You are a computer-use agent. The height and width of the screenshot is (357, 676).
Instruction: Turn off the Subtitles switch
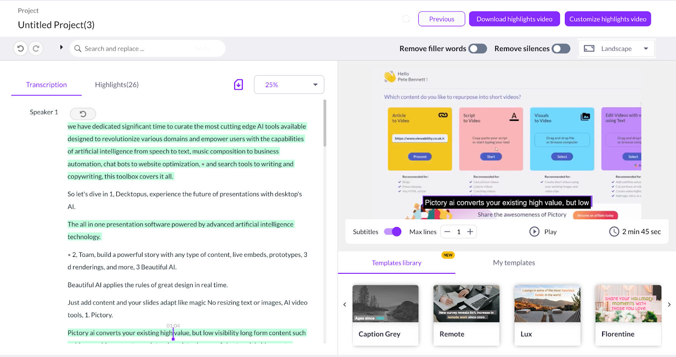(x=393, y=232)
